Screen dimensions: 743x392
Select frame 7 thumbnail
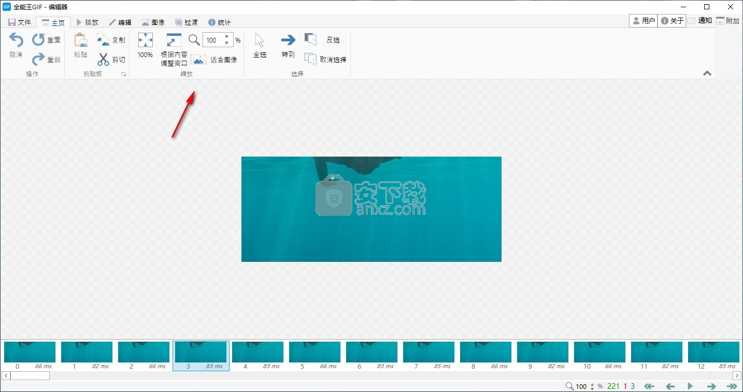428,356
